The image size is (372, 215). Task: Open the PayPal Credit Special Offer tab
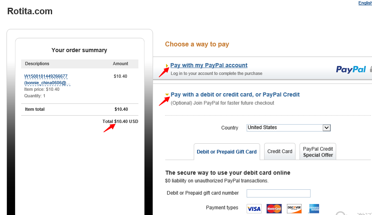tap(318, 151)
